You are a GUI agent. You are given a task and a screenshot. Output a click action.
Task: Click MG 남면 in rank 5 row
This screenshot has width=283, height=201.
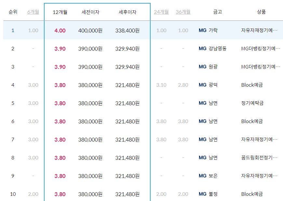[208, 103]
